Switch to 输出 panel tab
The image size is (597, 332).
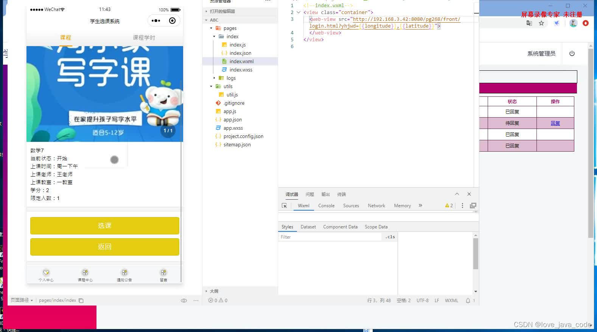326,194
